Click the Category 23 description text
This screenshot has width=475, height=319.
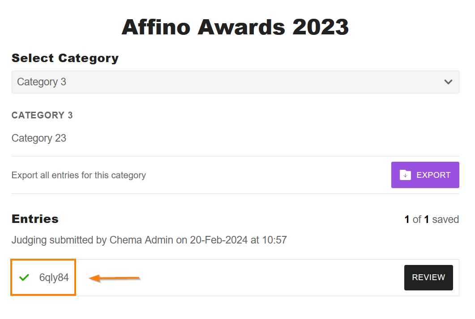coord(39,138)
